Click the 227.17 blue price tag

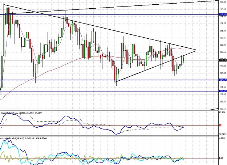223,91
